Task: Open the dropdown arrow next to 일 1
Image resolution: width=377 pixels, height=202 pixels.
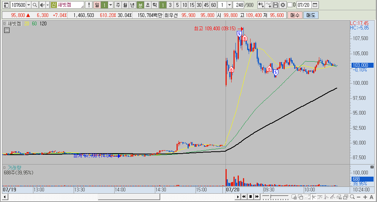Action: (110, 5)
